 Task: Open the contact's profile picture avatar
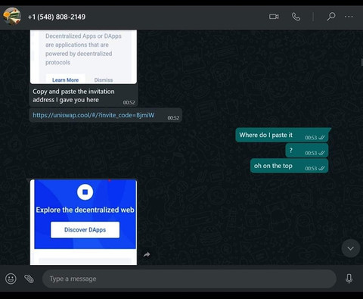coord(12,17)
